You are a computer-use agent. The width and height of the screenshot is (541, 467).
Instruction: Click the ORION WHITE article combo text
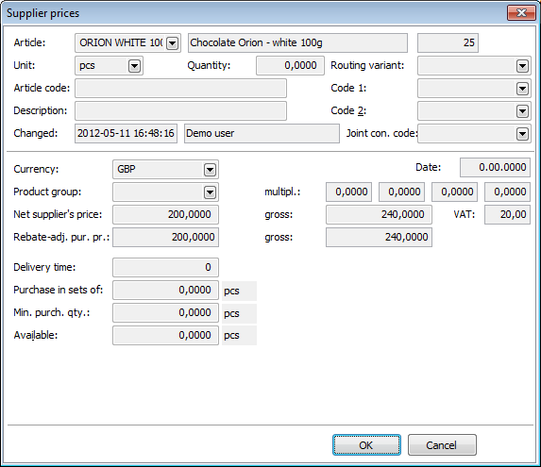[121, 43]
